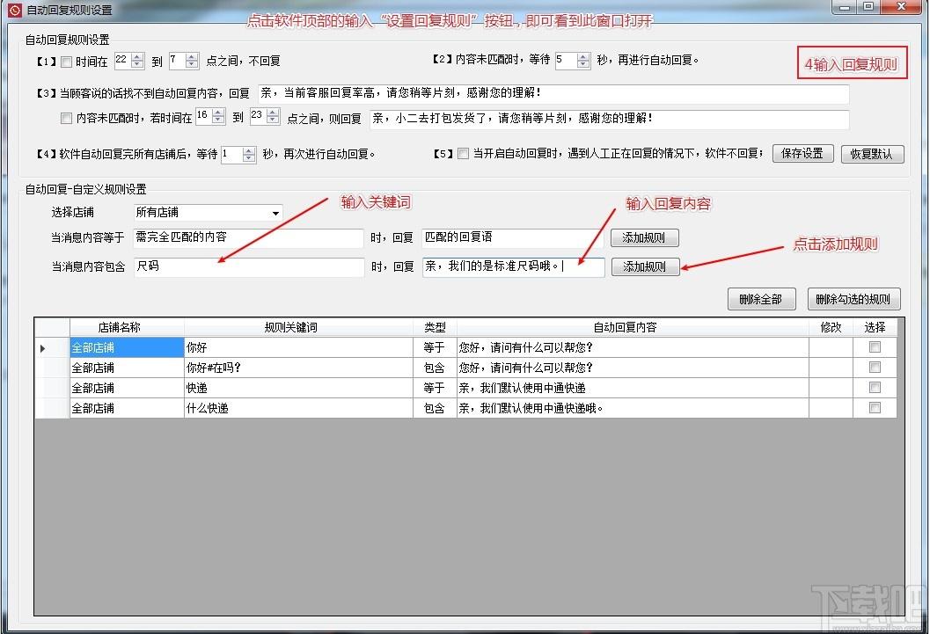Click the 类型 column header
The width and height of the screenshot is (930, 634).
click(435, 328)
